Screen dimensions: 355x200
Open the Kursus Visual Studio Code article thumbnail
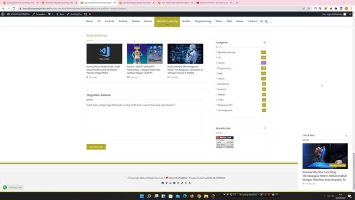(x=104, y=54)
